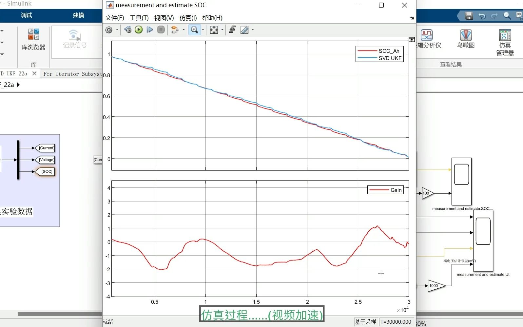Open the 帮助(H) menu in scope window
This screenshot has height=327, width=523.
(212, 18)
